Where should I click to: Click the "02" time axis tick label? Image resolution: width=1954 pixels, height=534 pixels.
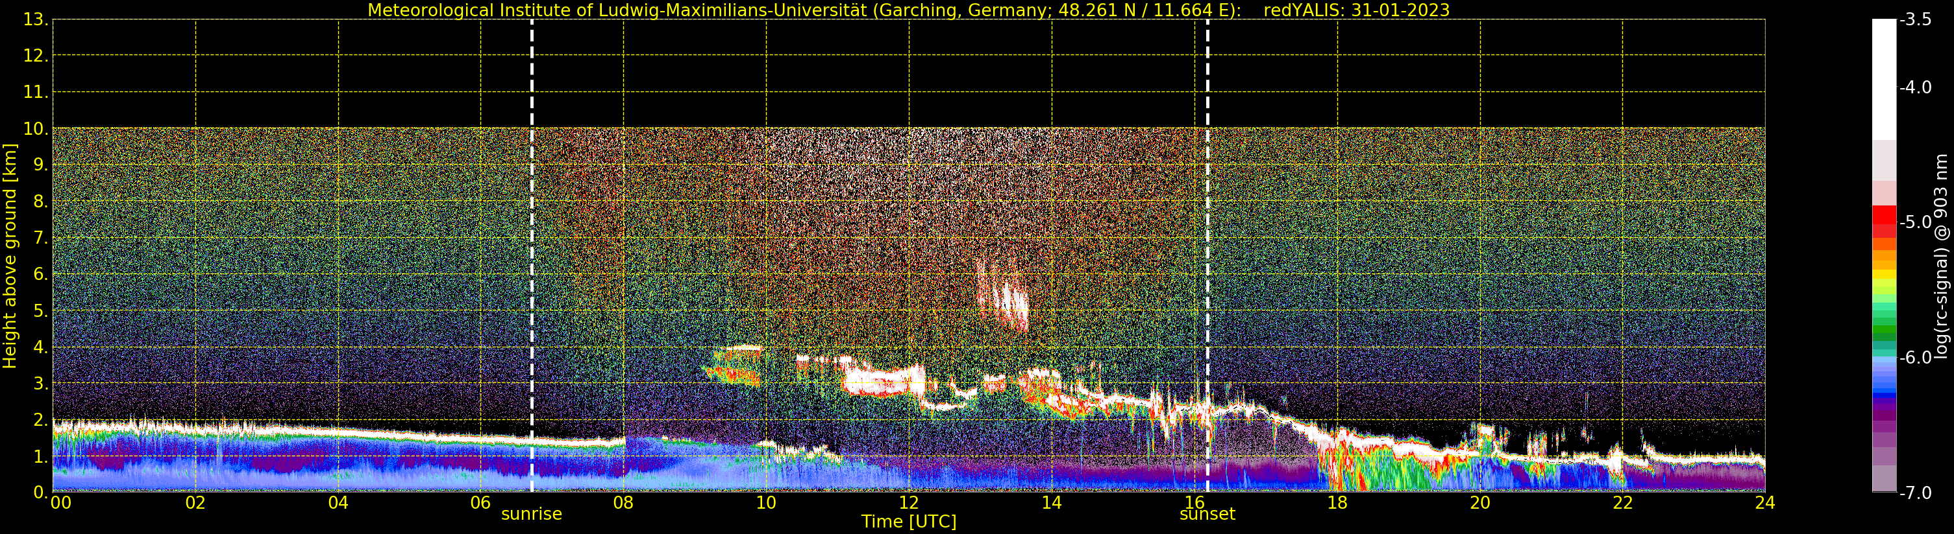tap(195, 503)
